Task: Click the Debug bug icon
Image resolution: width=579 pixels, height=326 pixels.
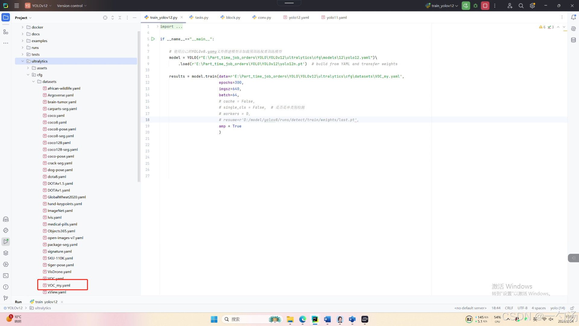Action: (x=476, y=6)
